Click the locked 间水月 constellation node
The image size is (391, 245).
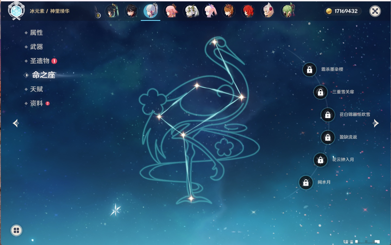(x=306, y=183)
